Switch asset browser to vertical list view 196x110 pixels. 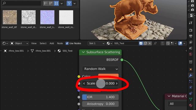(x=46, y=3)
